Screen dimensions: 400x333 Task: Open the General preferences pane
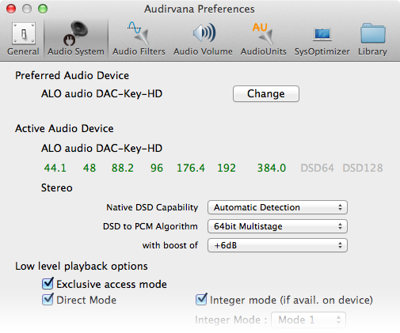[x=23, y=39]
